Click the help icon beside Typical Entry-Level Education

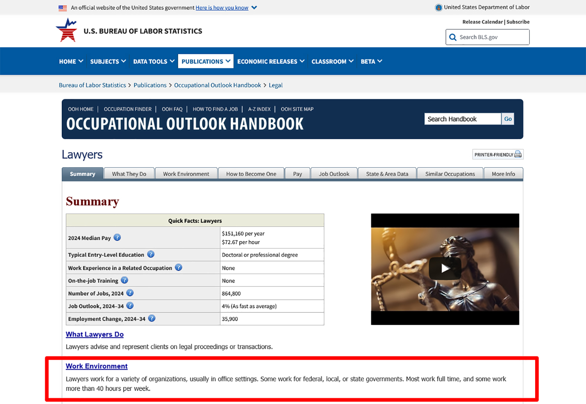151,254
